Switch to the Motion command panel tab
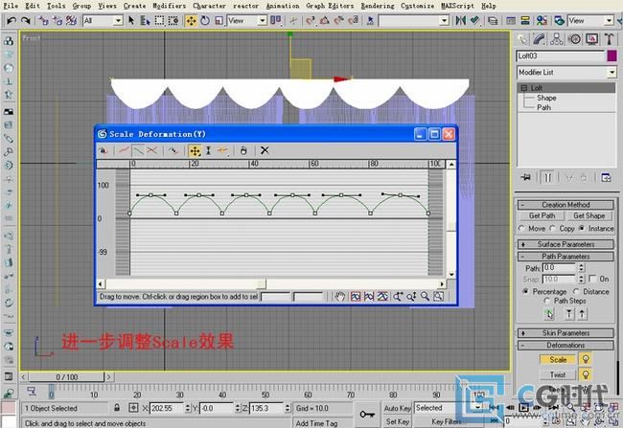This screenshot has height=428, width=623. click(574, 39)
